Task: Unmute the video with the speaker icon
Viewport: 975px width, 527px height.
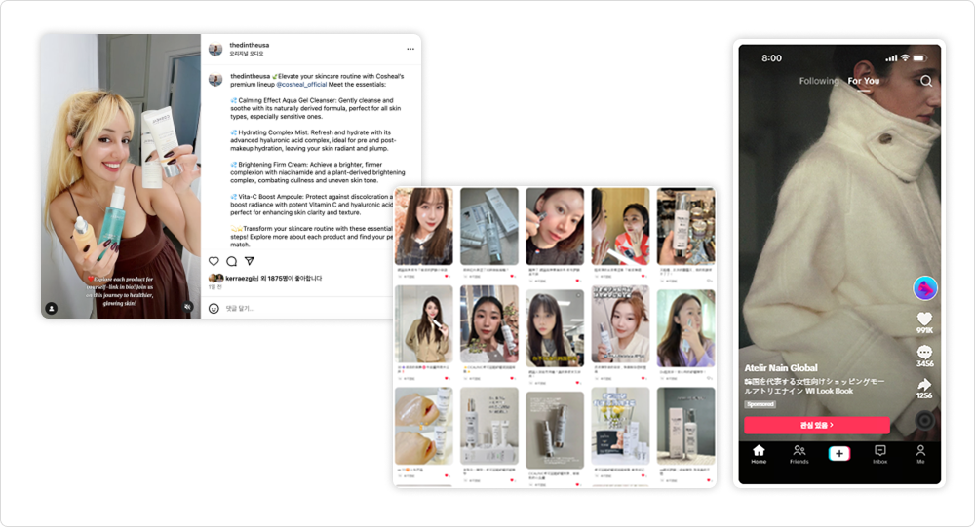Action: point(188,307)
